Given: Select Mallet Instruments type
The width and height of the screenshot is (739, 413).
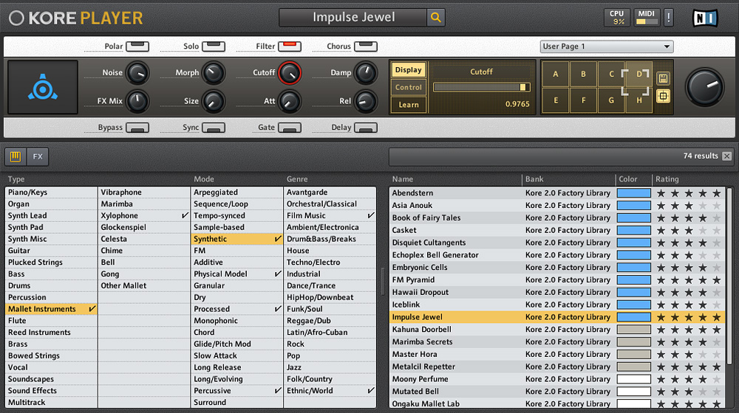Looking at the screenshot, I should pos(51,309).
